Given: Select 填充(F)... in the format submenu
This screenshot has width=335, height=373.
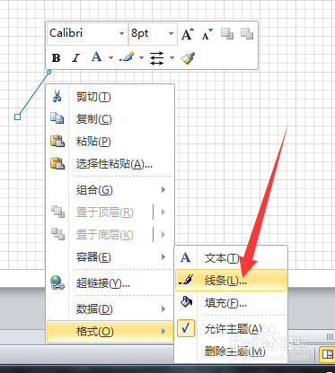Looking at the screenshot, I should 231,303.
